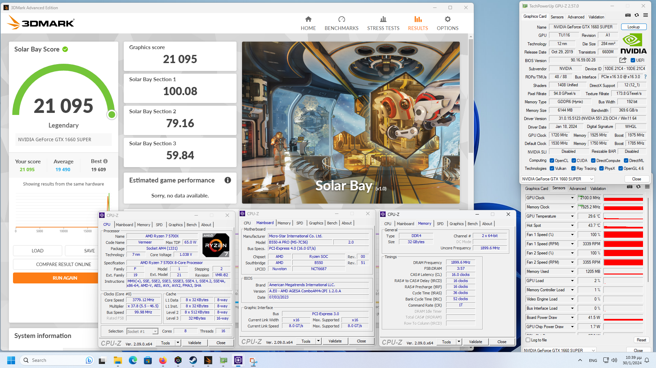Switch to the SPD tab in CPU-Z Memory window

pos(440,224)
